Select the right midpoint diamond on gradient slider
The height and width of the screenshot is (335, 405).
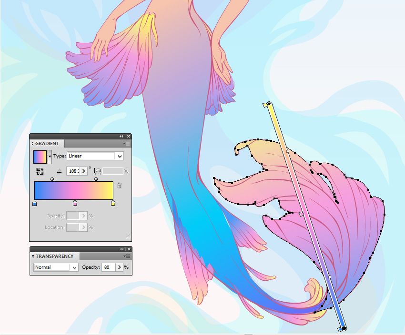tap(96, 179)
